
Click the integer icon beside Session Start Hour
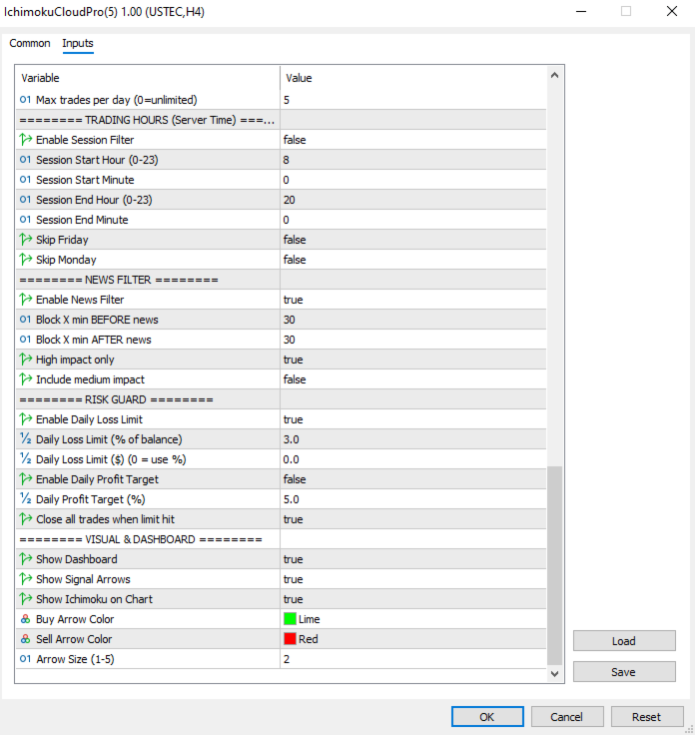[x=25, y=160]
